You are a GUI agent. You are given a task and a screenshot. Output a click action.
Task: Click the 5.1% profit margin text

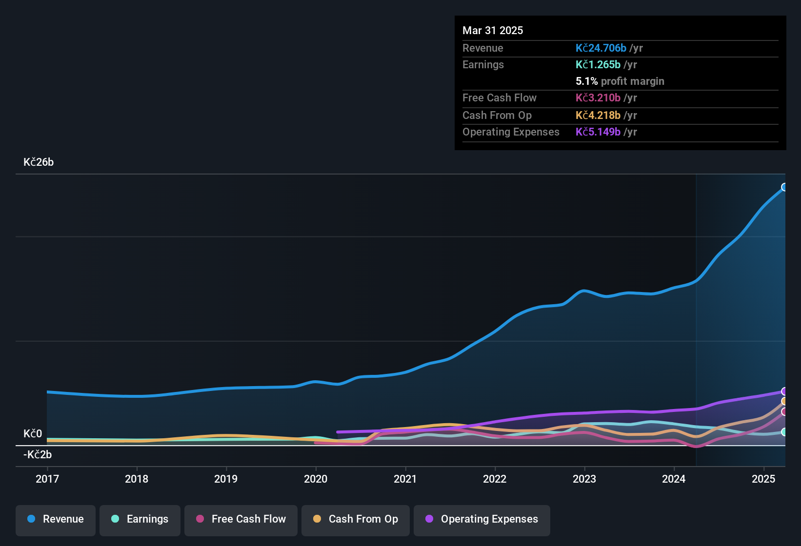point(620,81)
